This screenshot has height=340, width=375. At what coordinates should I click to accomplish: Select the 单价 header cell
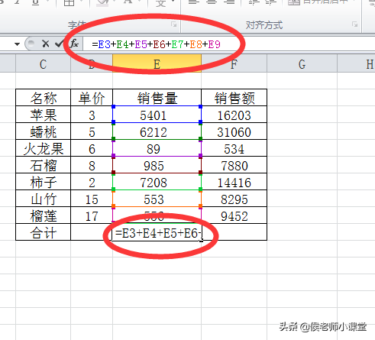(x=92, y=98)
